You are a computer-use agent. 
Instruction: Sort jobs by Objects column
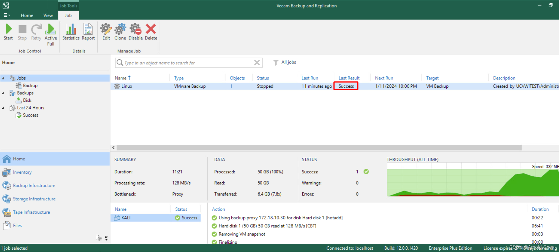click(x=237, y=78)
